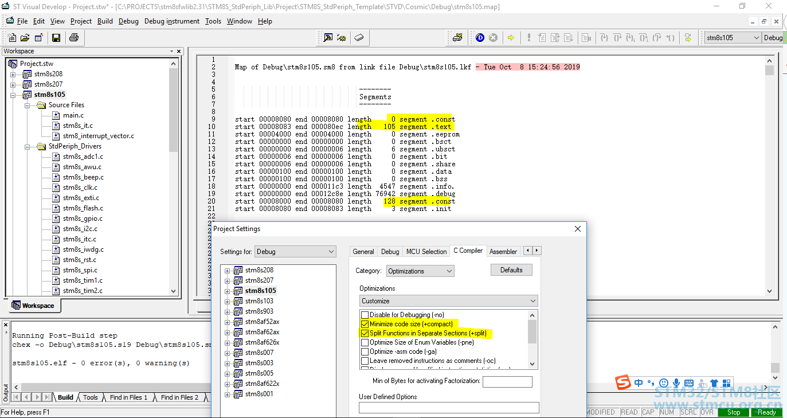Image resolution: width=787 pixels, height=418 pixels.
Task: Click the Min of Bytes Factorization field
Action: [507, 382]
